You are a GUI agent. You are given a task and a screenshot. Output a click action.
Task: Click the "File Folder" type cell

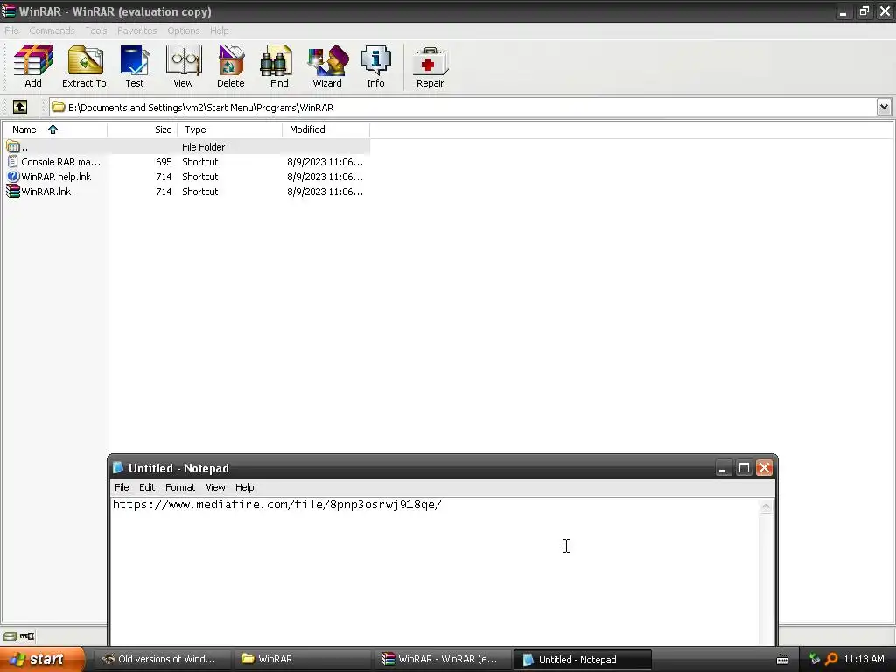tap(203, 147)
